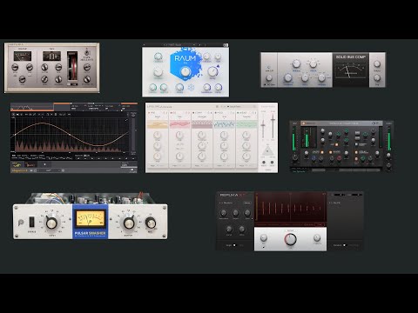418x313 pixels.
Task: Click the right vertical fader in Lifeline Console
Action: tap(273, 125)
